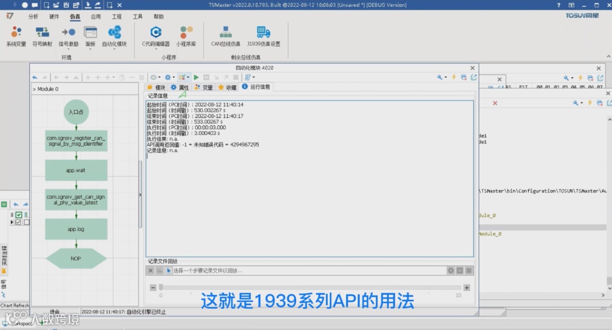Run the automation module with green play
Screen dimensions: 612x330
pyautogui.click(x=196, y=77)
